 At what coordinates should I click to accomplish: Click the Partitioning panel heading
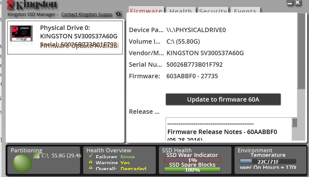click(x=26, y=151)
